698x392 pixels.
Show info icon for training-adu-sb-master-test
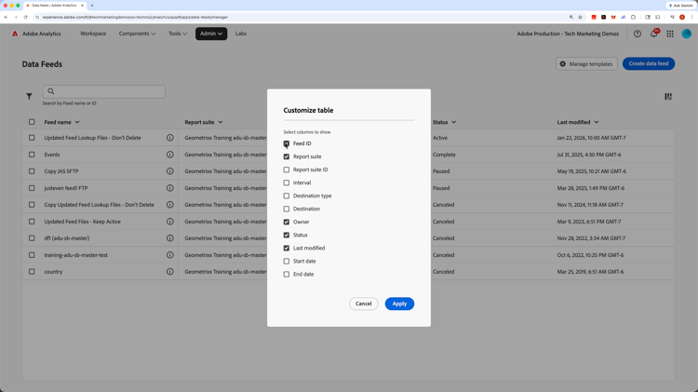click(170, 255)
